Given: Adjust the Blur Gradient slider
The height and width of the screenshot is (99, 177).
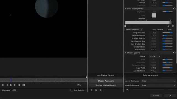Looking at the screenshot, I should [167, 50].
